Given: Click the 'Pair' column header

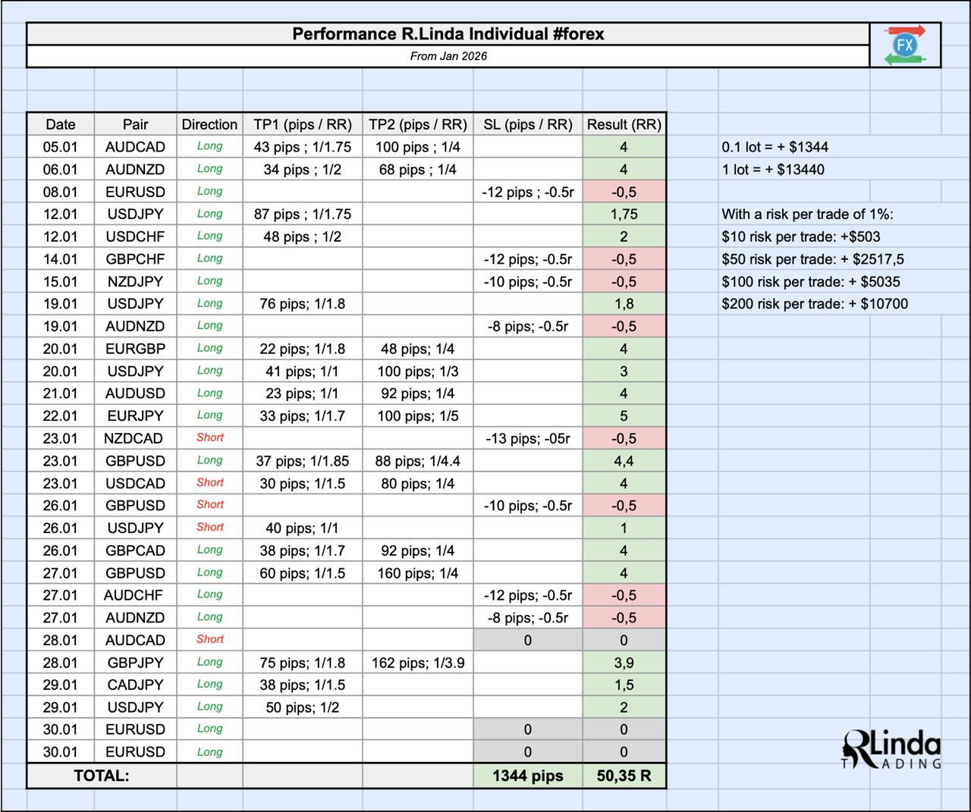Looking at the screenshot, I should pos(135,124).
